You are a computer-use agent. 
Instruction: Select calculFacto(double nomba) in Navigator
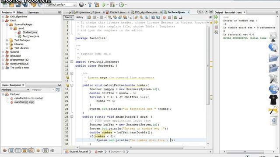[x=28, y=98]
